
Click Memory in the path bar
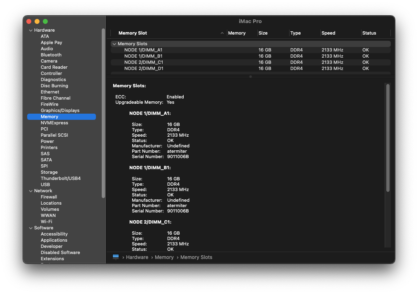[164, 257]
